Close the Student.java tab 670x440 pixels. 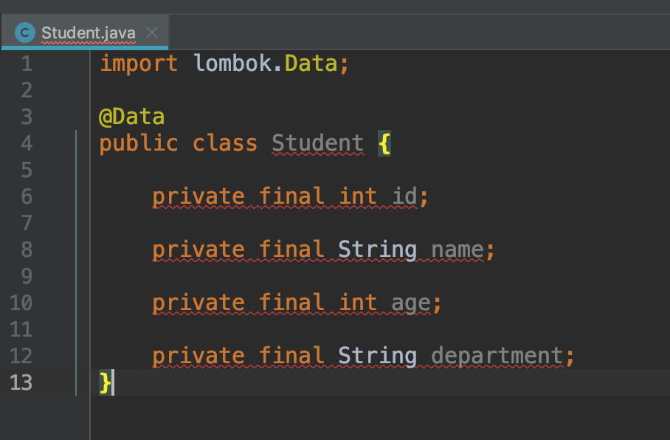click(x=152, y=32)
